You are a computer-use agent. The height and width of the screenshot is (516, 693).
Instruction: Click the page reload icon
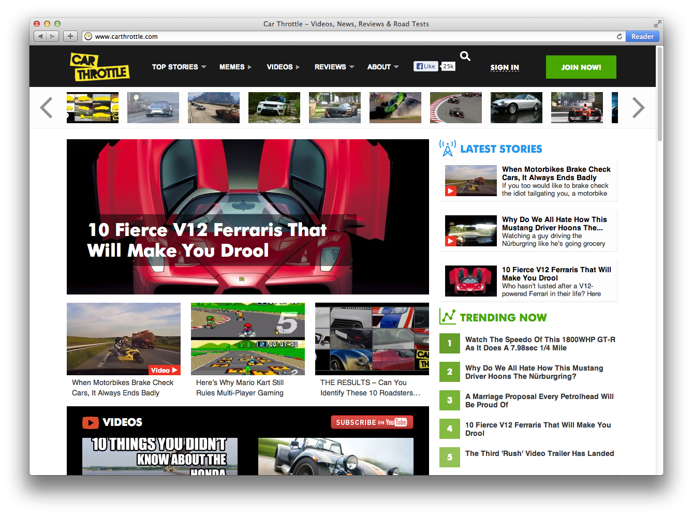[619, 36]
